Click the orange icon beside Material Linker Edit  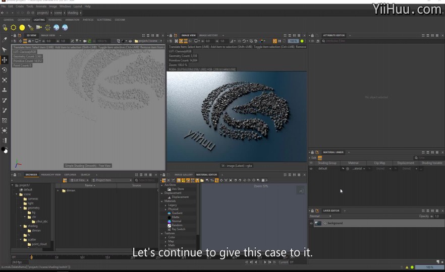point(320,158)
